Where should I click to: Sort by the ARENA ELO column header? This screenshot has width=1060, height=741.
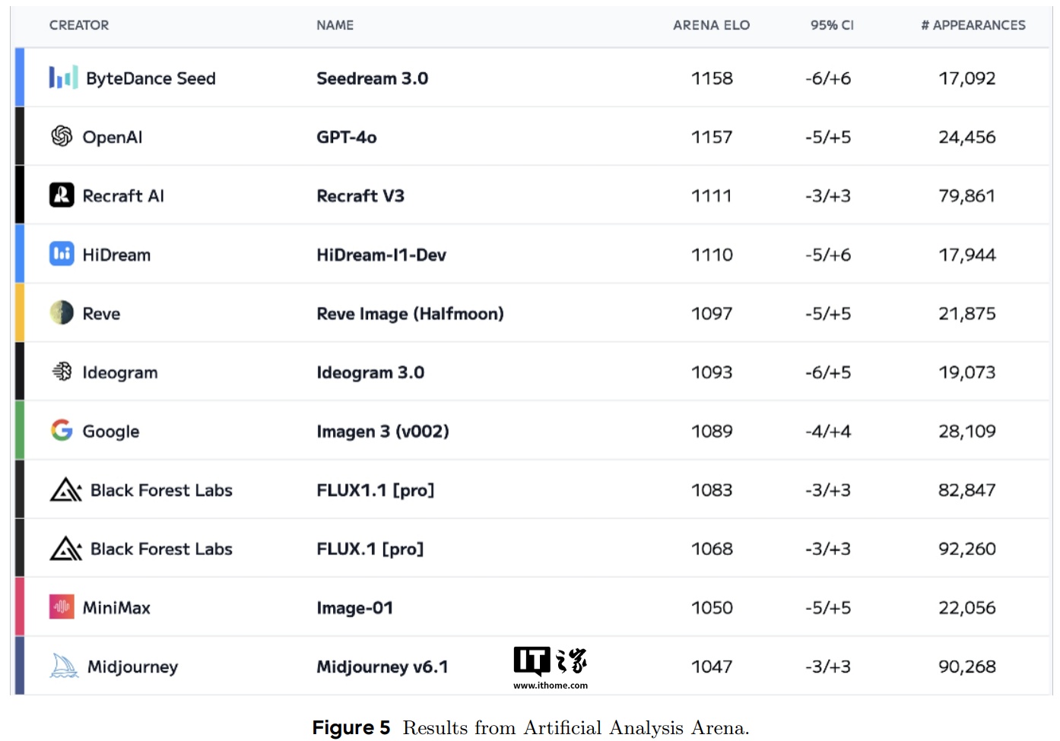[x=711, y=25]
